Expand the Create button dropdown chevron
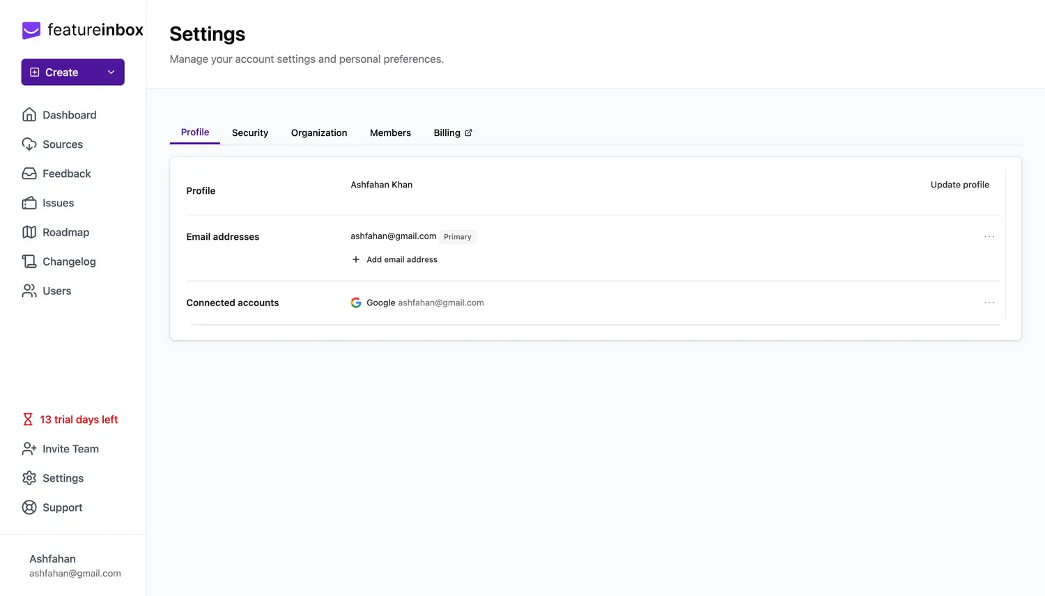Screen dimensions: 1045x596 click(x=111, y=72)
